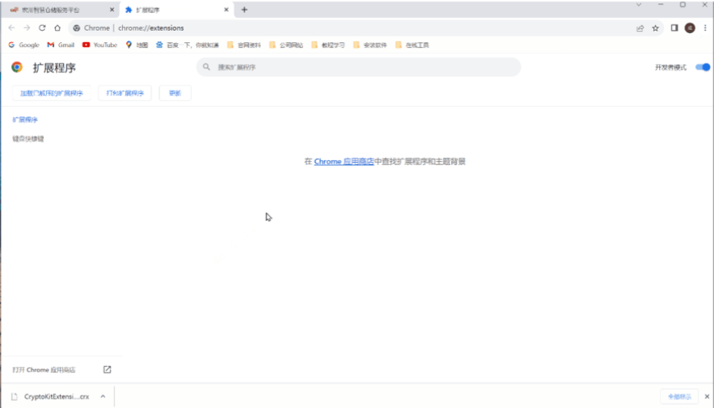Viewport: 714px width, 408px height.
Task: Click the share page icon in address bar
Action: coord(640,28)
